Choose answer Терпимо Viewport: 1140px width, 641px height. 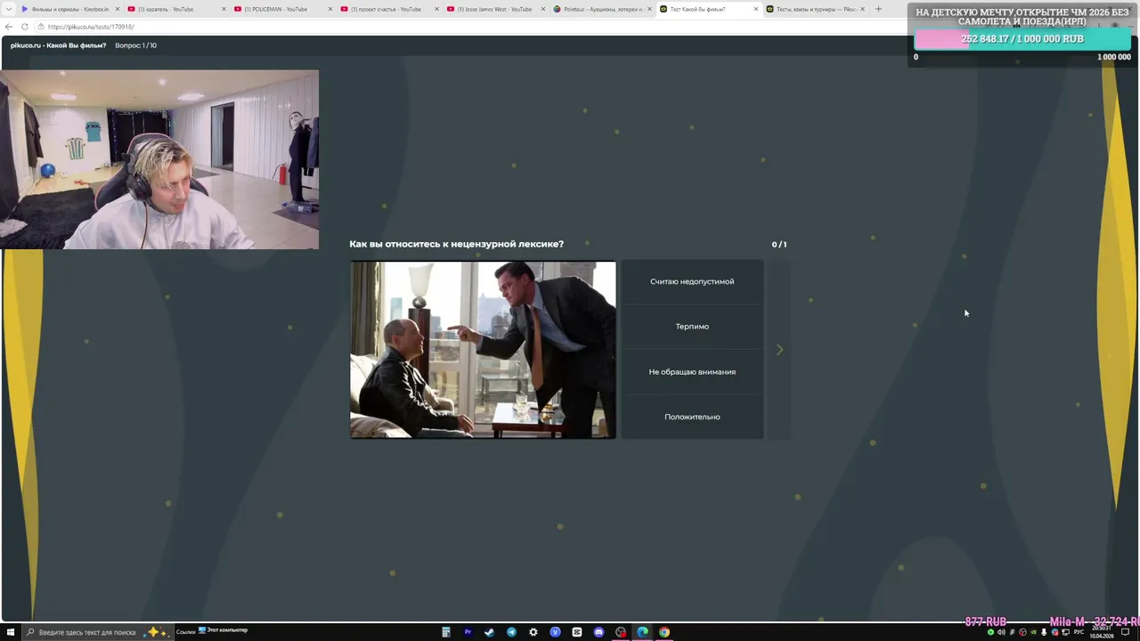click(x=692, y=327)
